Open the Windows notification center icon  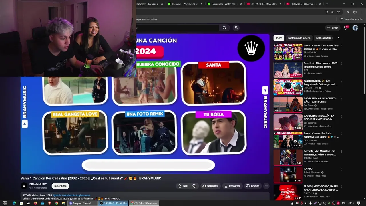click(x=359, y=203)
